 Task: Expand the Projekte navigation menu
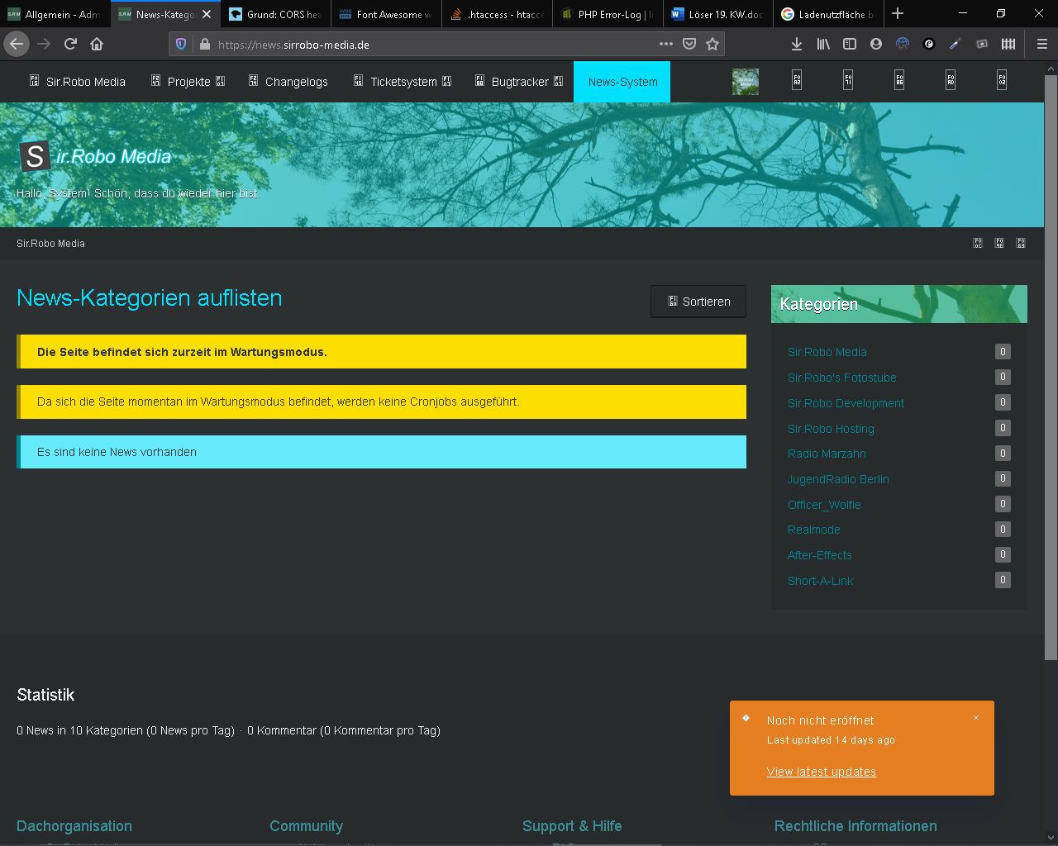(x=188, y=82)
